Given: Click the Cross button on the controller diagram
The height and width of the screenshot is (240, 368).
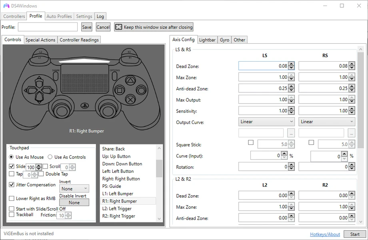Looking at the screenshot, I should pos(130,99).
